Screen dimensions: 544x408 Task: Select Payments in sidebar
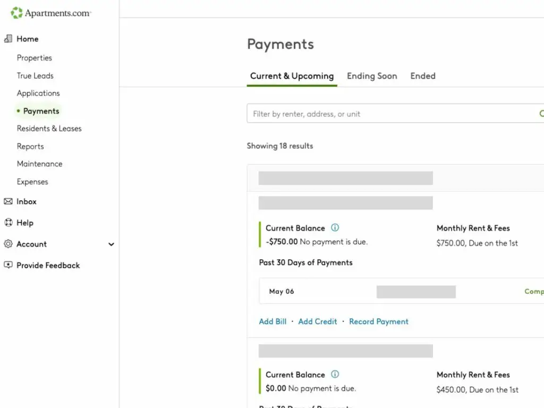click(41, 111)
